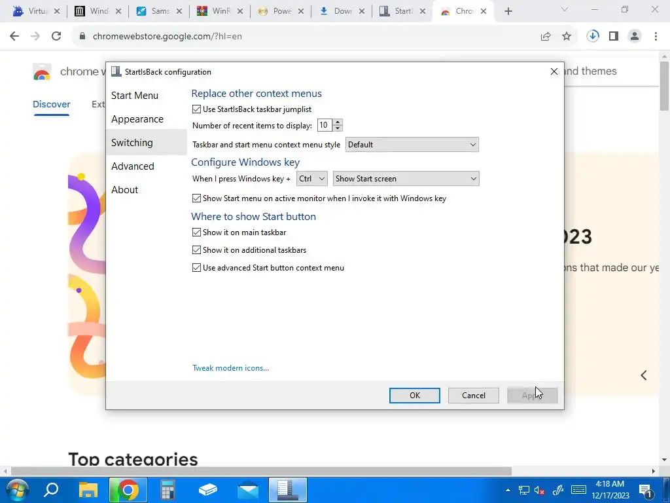Open taskbar search magnifier
Screen dimensions: 670x503
51,490
